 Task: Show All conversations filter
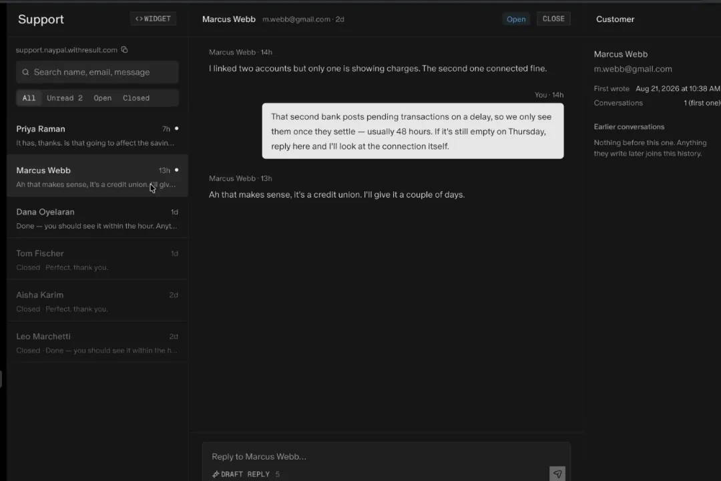(29, 98)
